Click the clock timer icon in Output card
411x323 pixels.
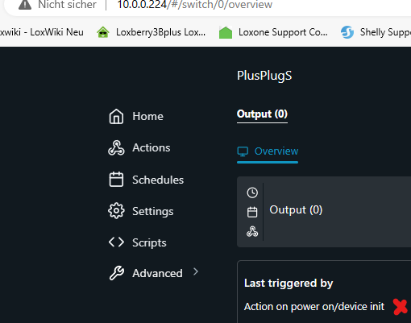click(x=252, y=193)
